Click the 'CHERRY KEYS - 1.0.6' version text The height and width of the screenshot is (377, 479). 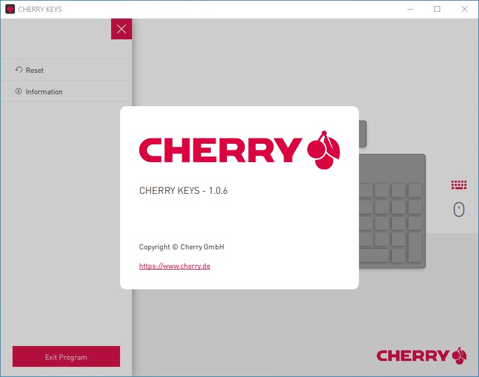point(183,191)
